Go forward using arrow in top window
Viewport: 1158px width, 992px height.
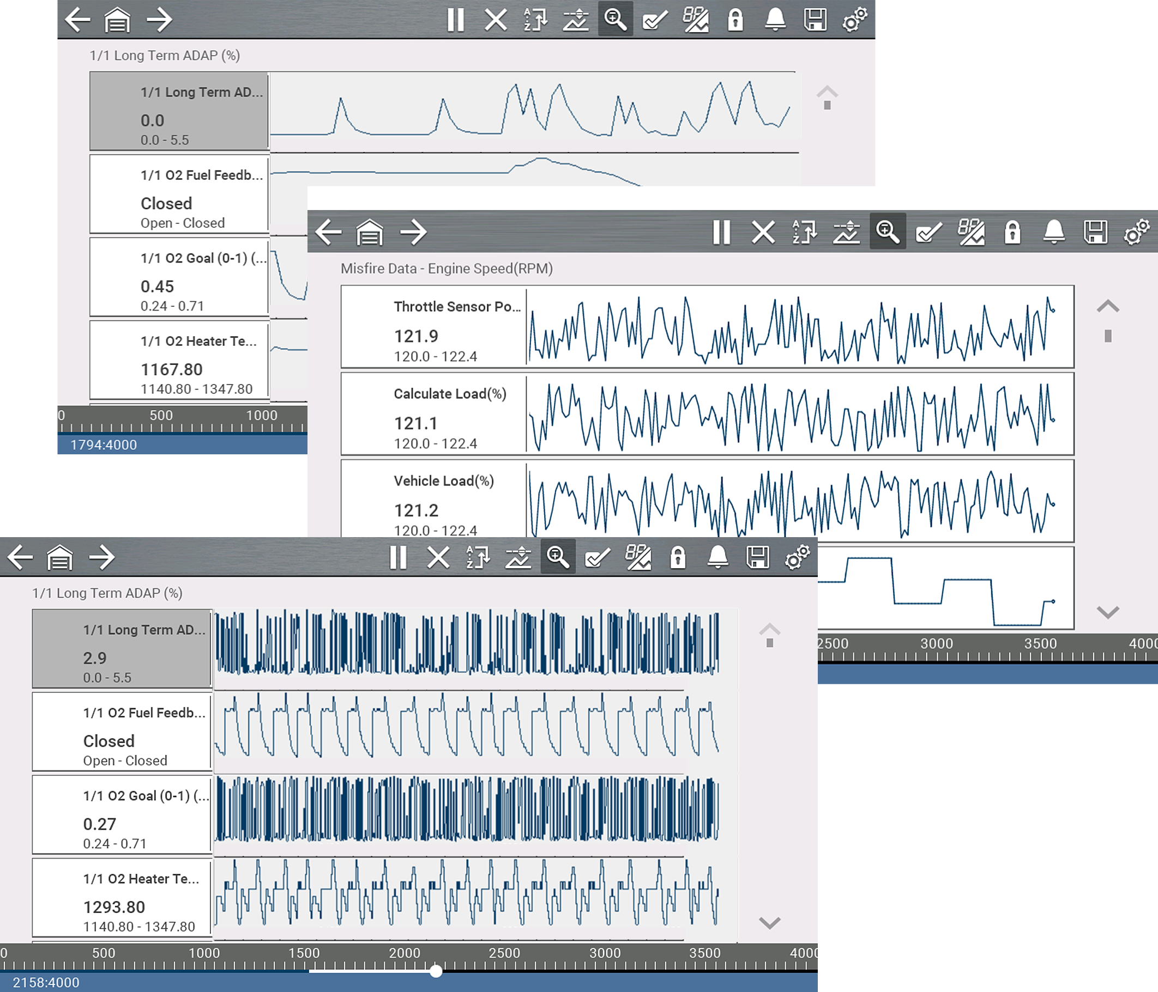tap(159, 20)
